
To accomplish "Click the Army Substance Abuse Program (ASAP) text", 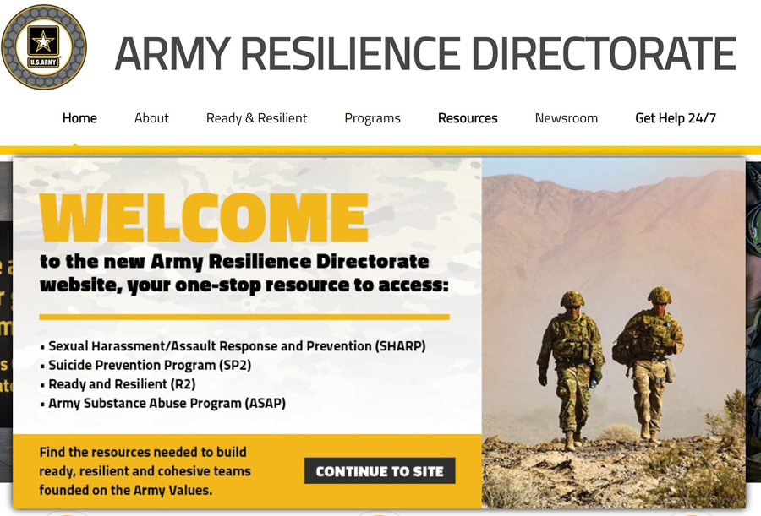I will [167, 403].
